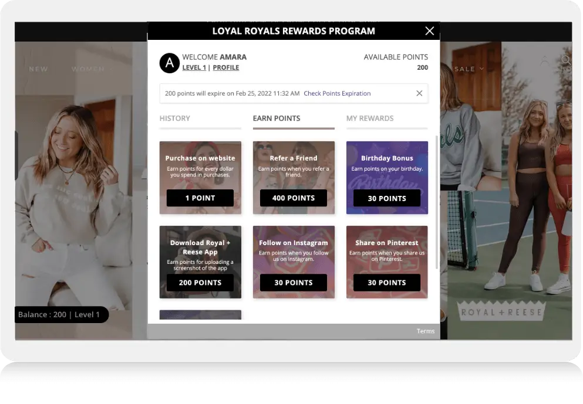Click the Royal + Reese crown logo
The height and width of the screenshot is (404, 583).
click(x=501, y=311)
